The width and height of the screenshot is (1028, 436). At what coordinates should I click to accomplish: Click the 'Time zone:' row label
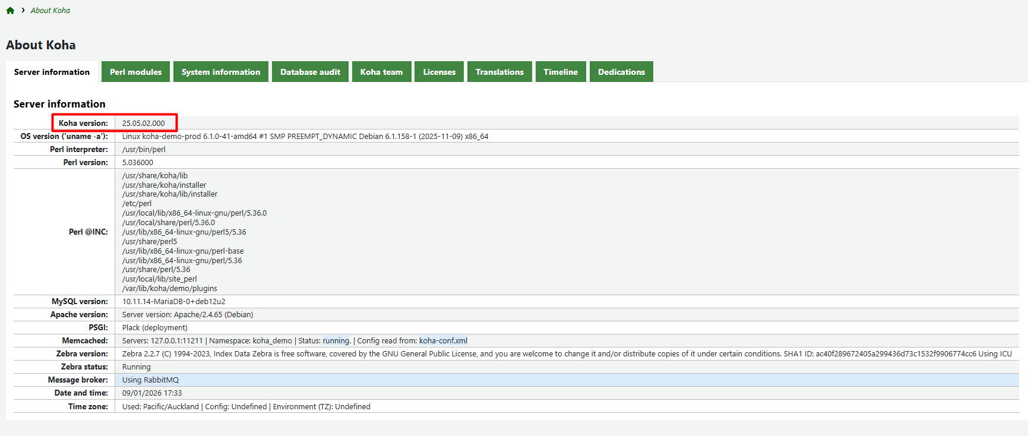point(88,406)
